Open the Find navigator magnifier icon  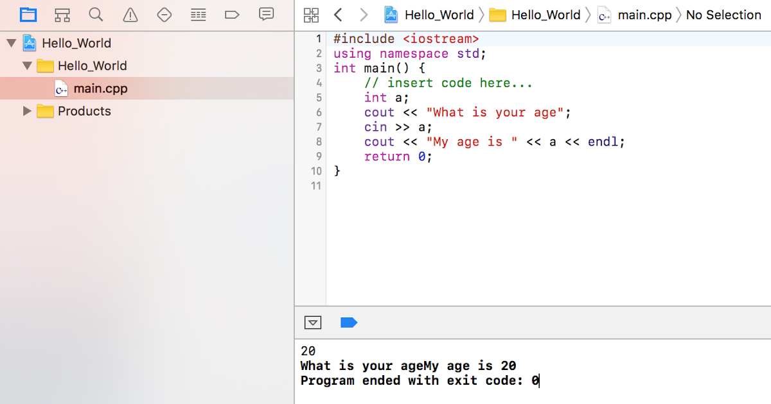point(96,15)
